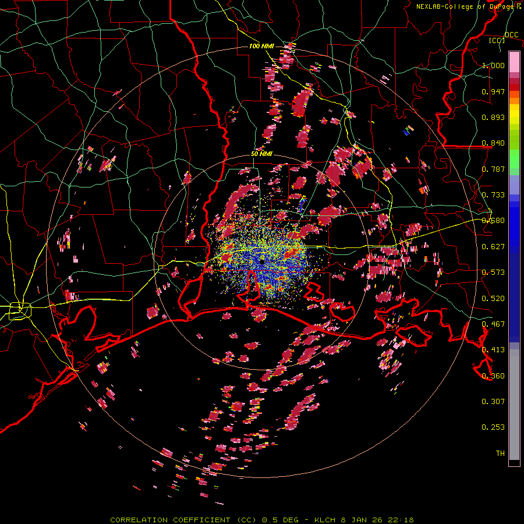Click the 0.253 color scale label
The height and width of the screenshot is (524, 524).
click(x=493, y=427)
